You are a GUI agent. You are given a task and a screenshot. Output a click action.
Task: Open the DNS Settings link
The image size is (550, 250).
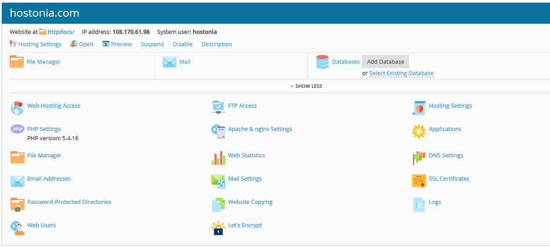446,155
